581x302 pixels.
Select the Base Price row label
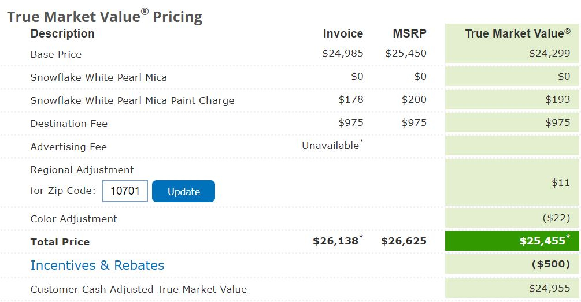coord(56,54)
